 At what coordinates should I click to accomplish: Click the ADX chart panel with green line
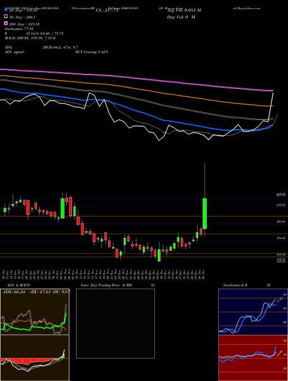click(x=35, y=312)
